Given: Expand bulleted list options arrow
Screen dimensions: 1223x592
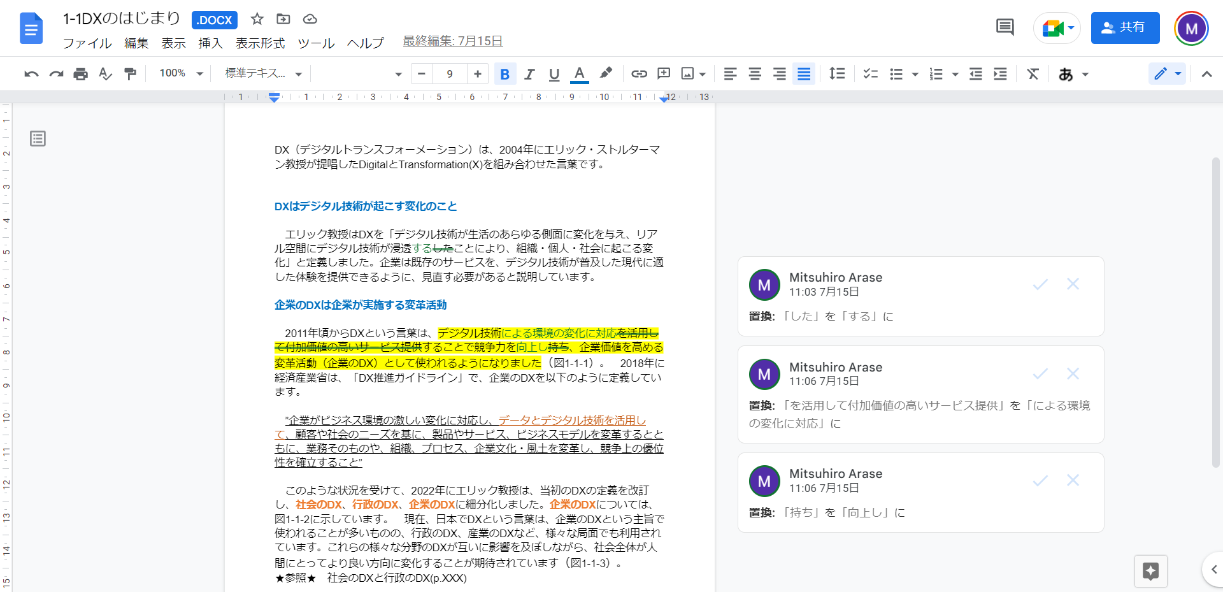Looking at the screenshot, I should point(915,75).
